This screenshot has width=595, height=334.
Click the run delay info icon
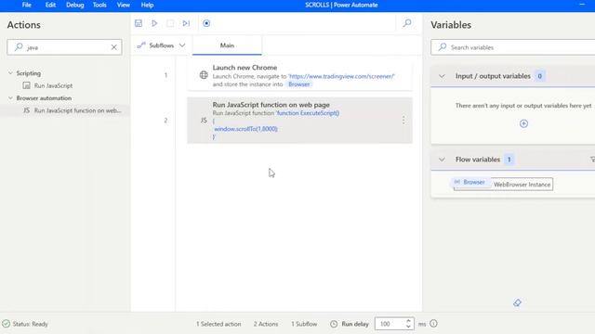pyautogui.click(x=434, y=324)
